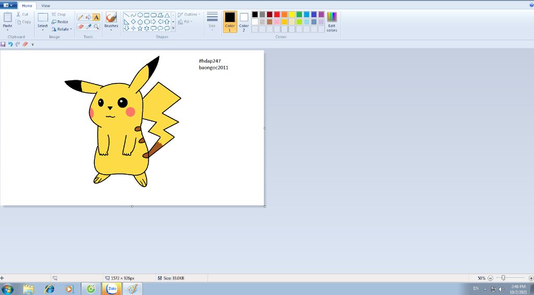Viewport: 534px width, 295px height.
Task: Toggle Color 1 as active color
Action: tap(230, 21)
